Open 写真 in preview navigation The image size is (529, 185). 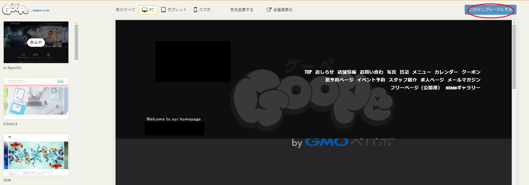pyautogui.click(x=391, y=72)
